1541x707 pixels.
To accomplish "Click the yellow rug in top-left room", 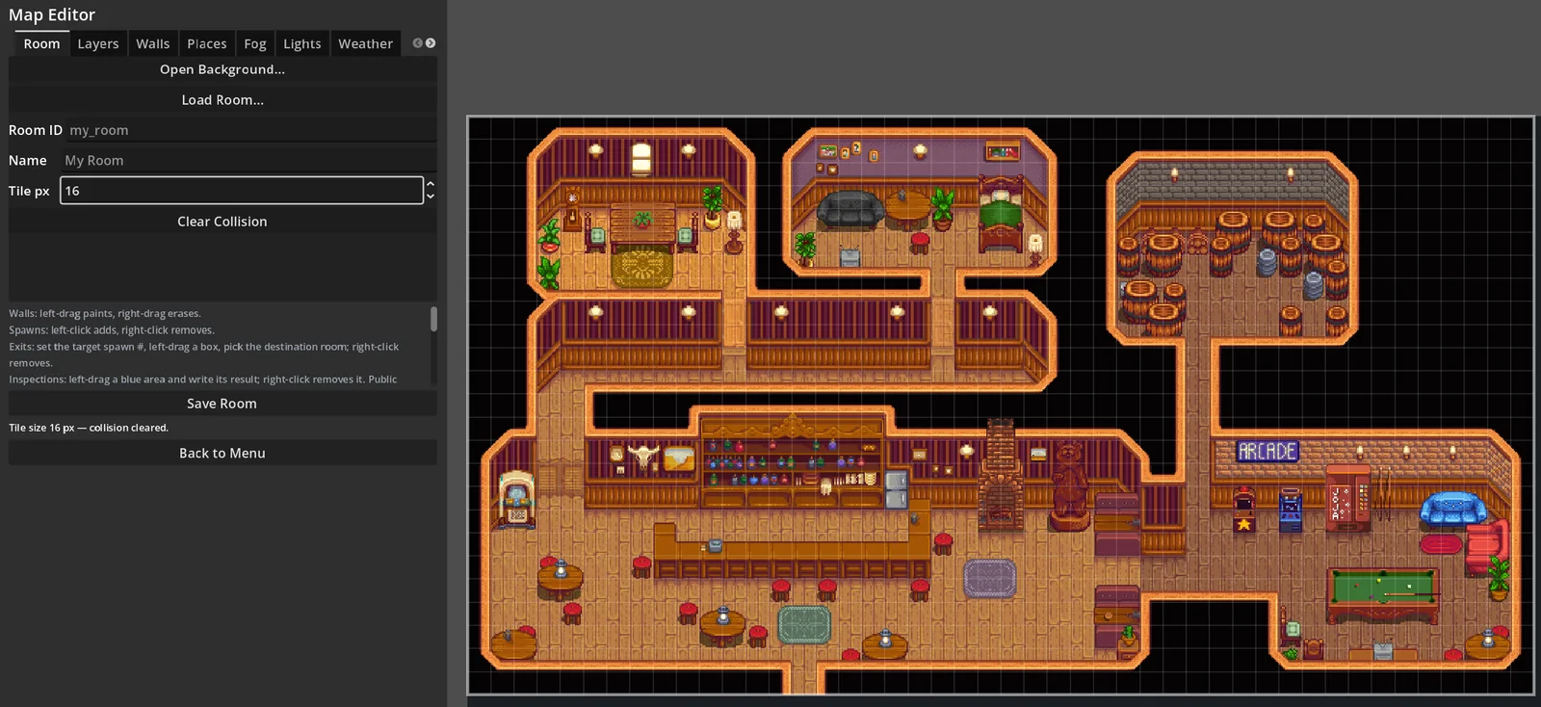I will coord(642,266).
